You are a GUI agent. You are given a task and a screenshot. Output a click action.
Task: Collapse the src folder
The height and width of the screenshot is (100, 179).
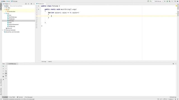(4, 13)
